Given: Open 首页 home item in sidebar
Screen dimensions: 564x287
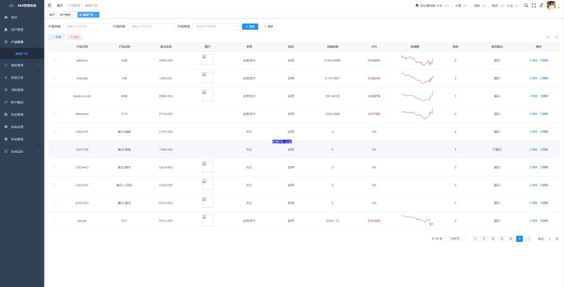Looking at the screenshot, I should tap(14, 18).
